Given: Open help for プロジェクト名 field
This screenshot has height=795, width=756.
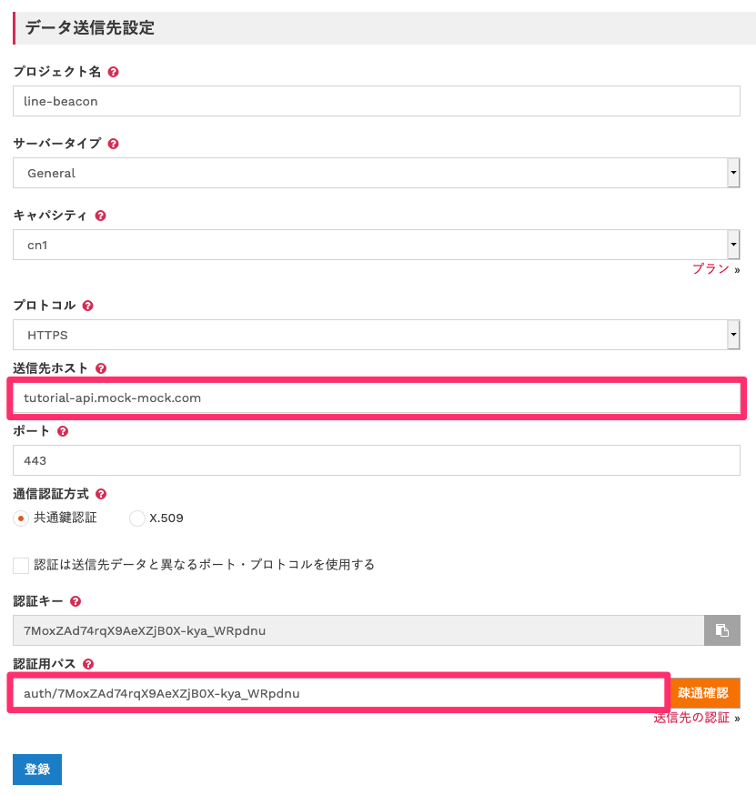Looking at the screenshot, I should coord(111,71).
